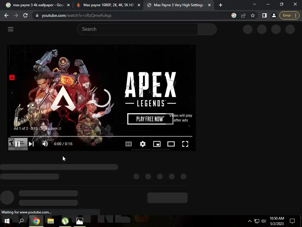Image resolution: width=302 pixels, height=227 pixels.
Task: Share this page icon
Action: point(243,15)
